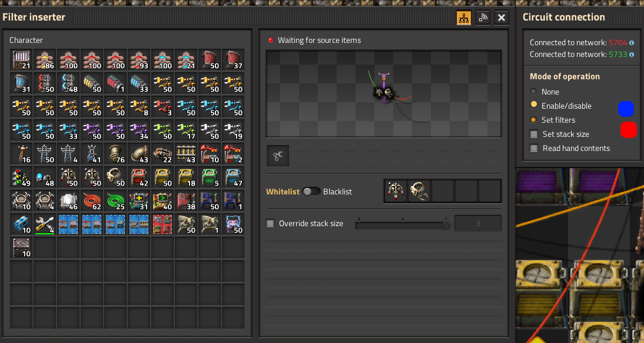Pick the purple inserter stack of 34
This screenshot has height=343, width=644.
139,131
